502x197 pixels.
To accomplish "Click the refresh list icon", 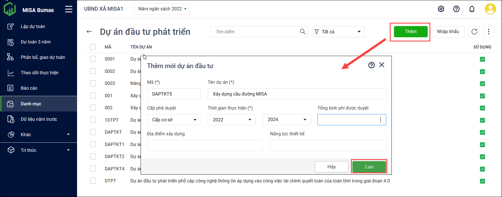I will (x=474, y=32).
